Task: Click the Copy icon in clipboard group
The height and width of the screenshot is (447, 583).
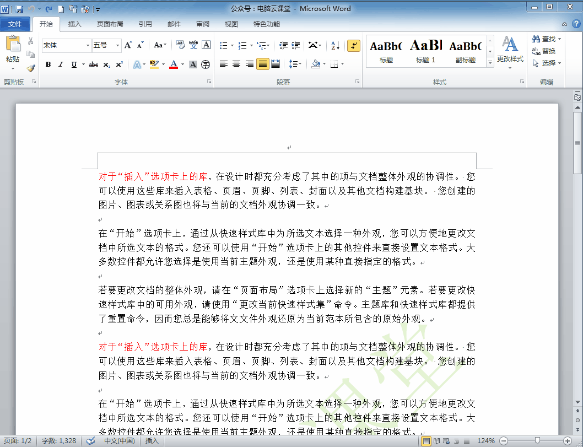Action: [x=31, y=55]
